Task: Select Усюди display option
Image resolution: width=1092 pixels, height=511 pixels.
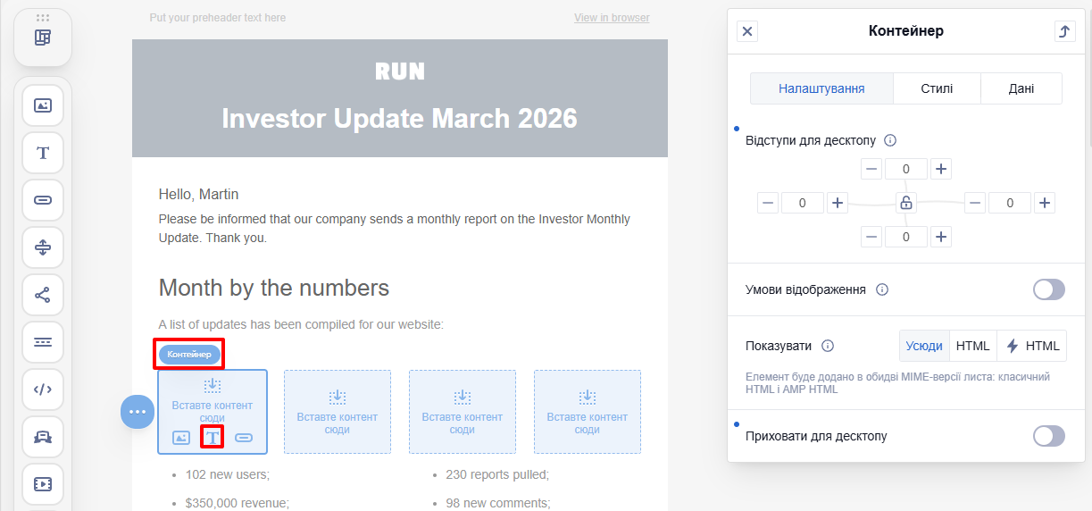Action: [x=924, y=346]
